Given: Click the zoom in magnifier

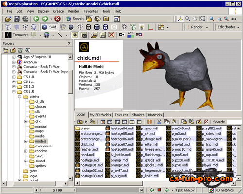Looking at the screenshot, I should 211,19.
